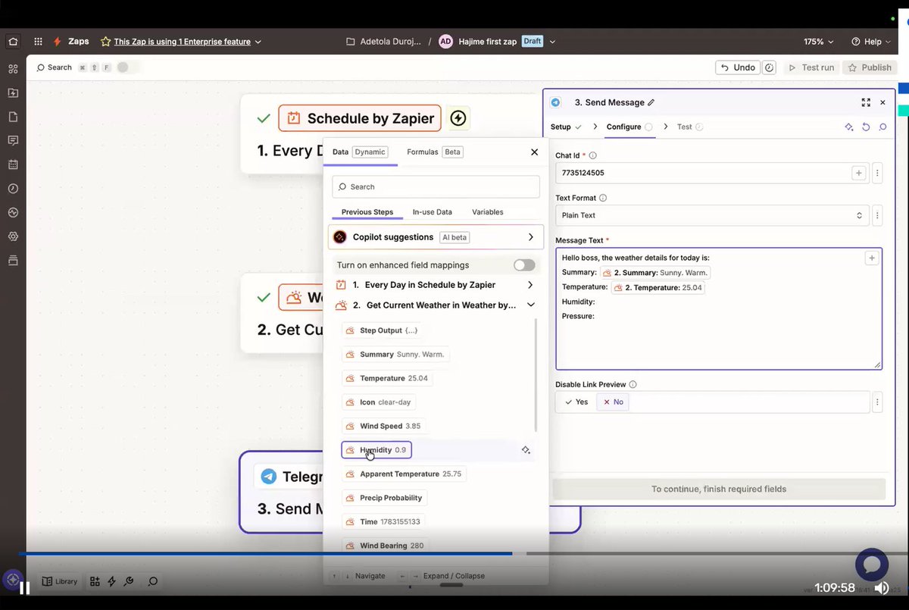
Task: Click the Disable Link Preview info icon
Action: (x=633, y=384)
